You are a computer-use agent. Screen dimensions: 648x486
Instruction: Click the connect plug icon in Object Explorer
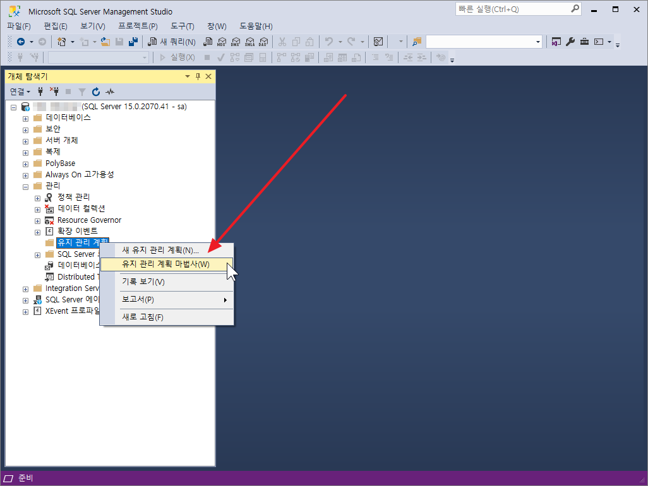pos(40,92)
